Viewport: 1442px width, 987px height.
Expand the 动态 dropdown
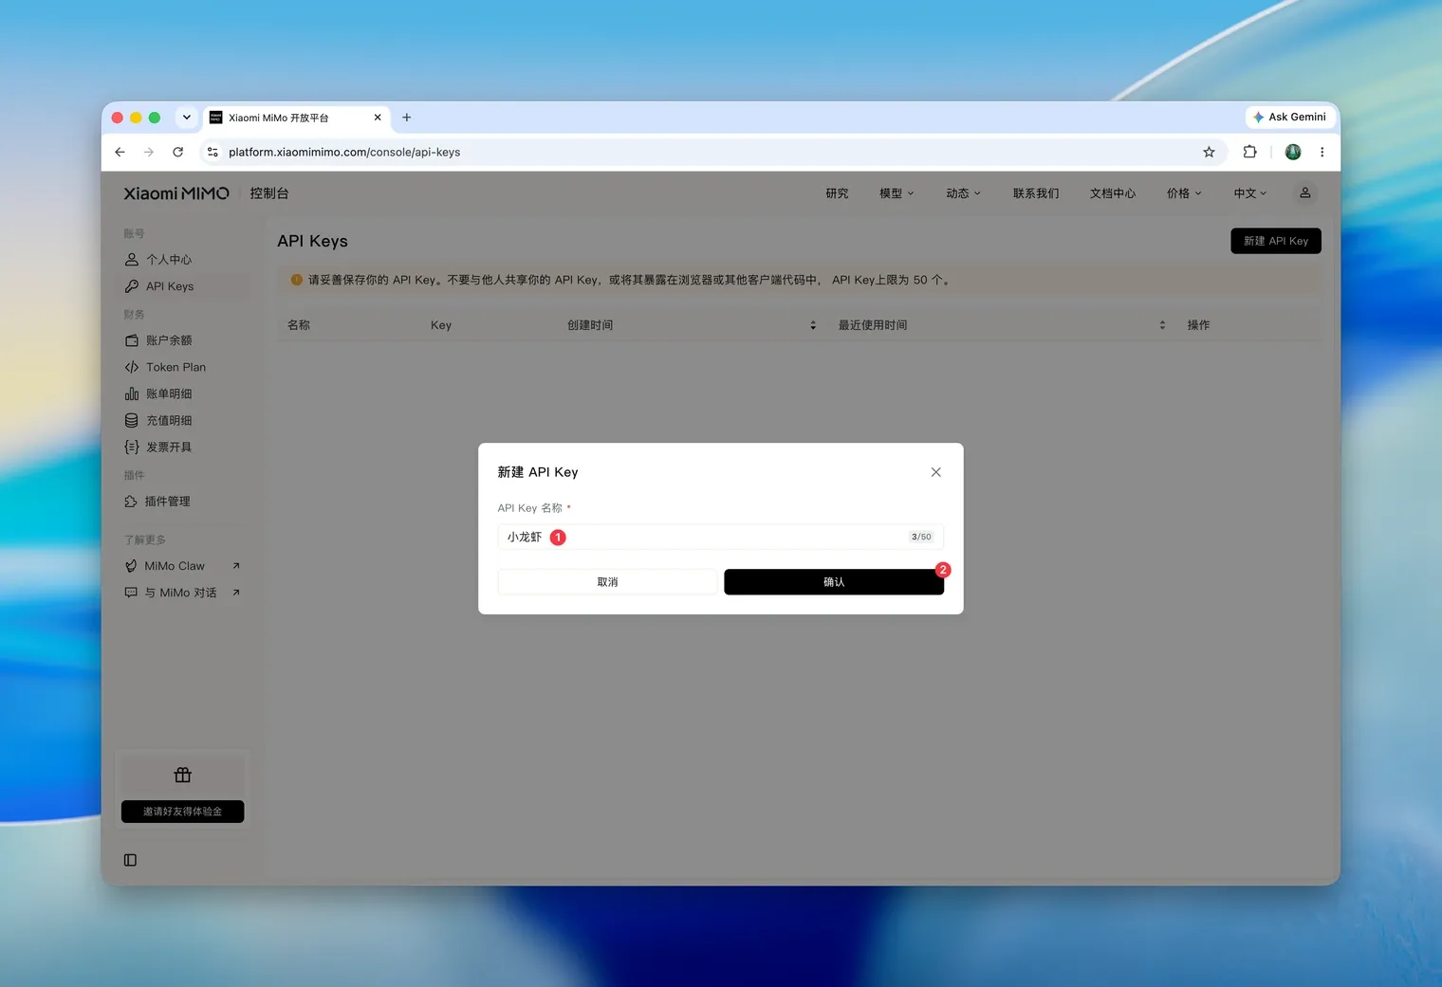tap(963, 193)
